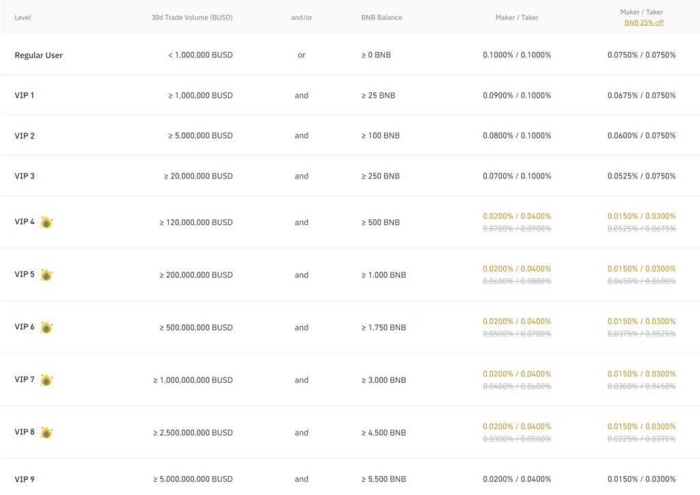Click VIP 8 strikethrough 0.0300% / 0.0500% fee
The height and width of the screenshot is (495, 700).
coord(516,439)
